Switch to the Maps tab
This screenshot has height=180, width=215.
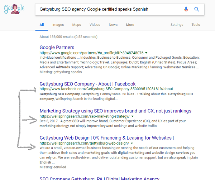pyautogui.click(x=77, y=25)
